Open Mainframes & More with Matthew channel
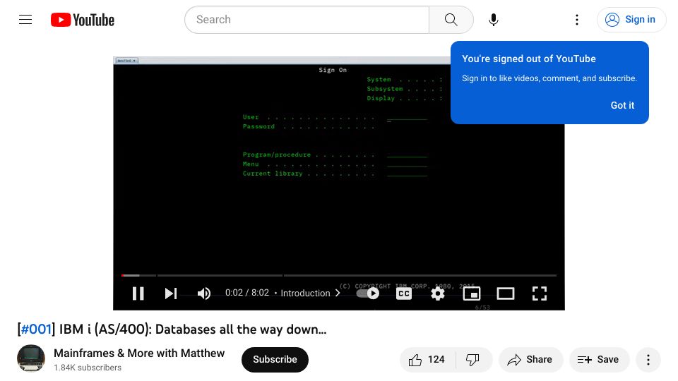Screen dimensions: 678x381 coord(139,353)
